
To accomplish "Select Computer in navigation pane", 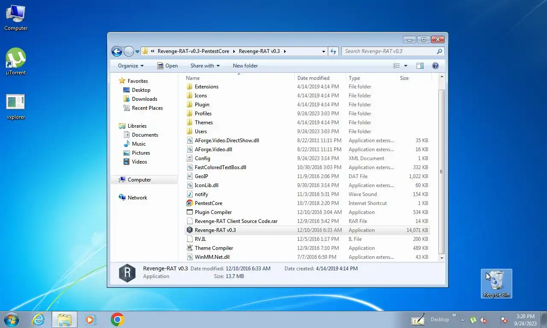I will 144,180.
